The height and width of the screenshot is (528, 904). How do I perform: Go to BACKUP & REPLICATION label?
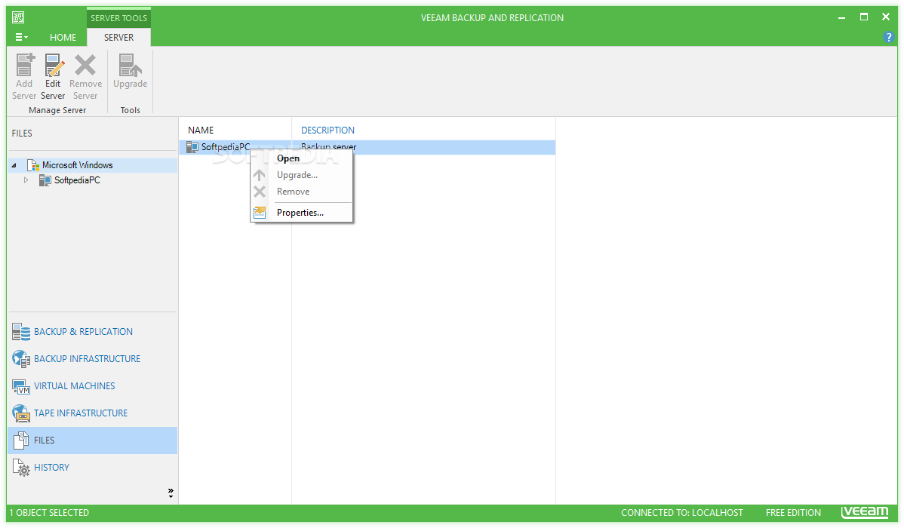click(x=83, y=332)
